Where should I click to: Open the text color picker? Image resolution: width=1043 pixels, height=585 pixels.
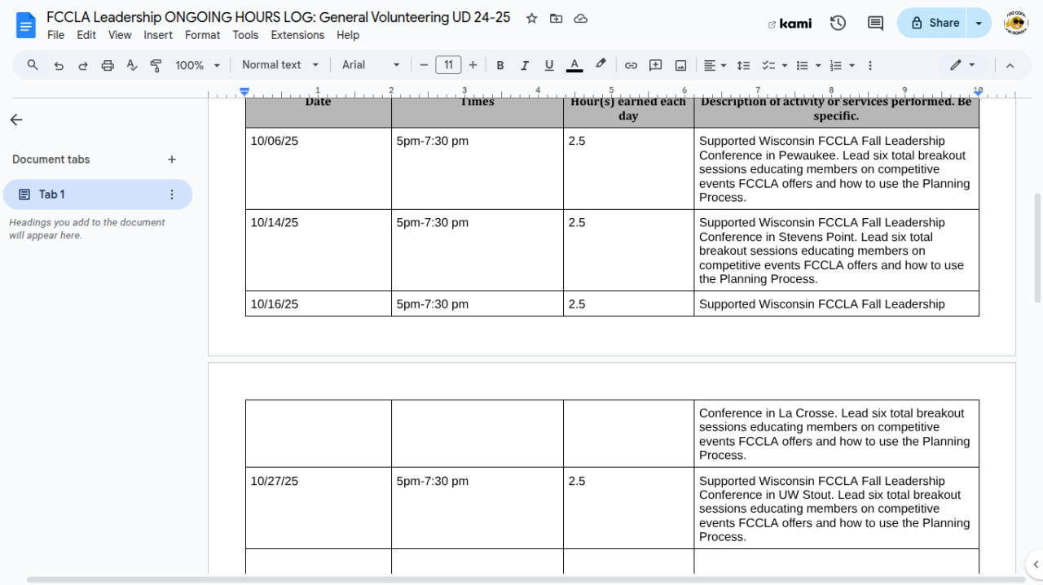574,65
